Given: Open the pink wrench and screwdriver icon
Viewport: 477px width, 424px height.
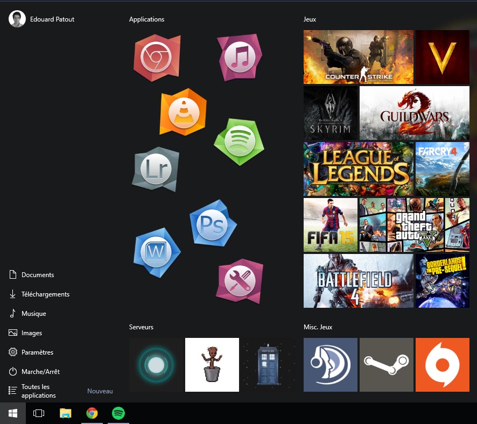Looking at the screenshot, I should (x=240, y=281).
